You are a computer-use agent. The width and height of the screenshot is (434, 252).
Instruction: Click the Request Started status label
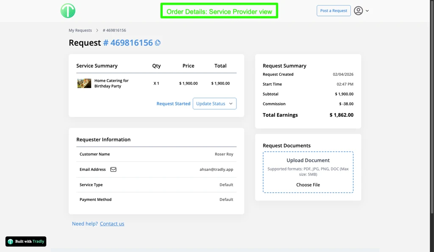pyautogui.click(x=173, y=104)
